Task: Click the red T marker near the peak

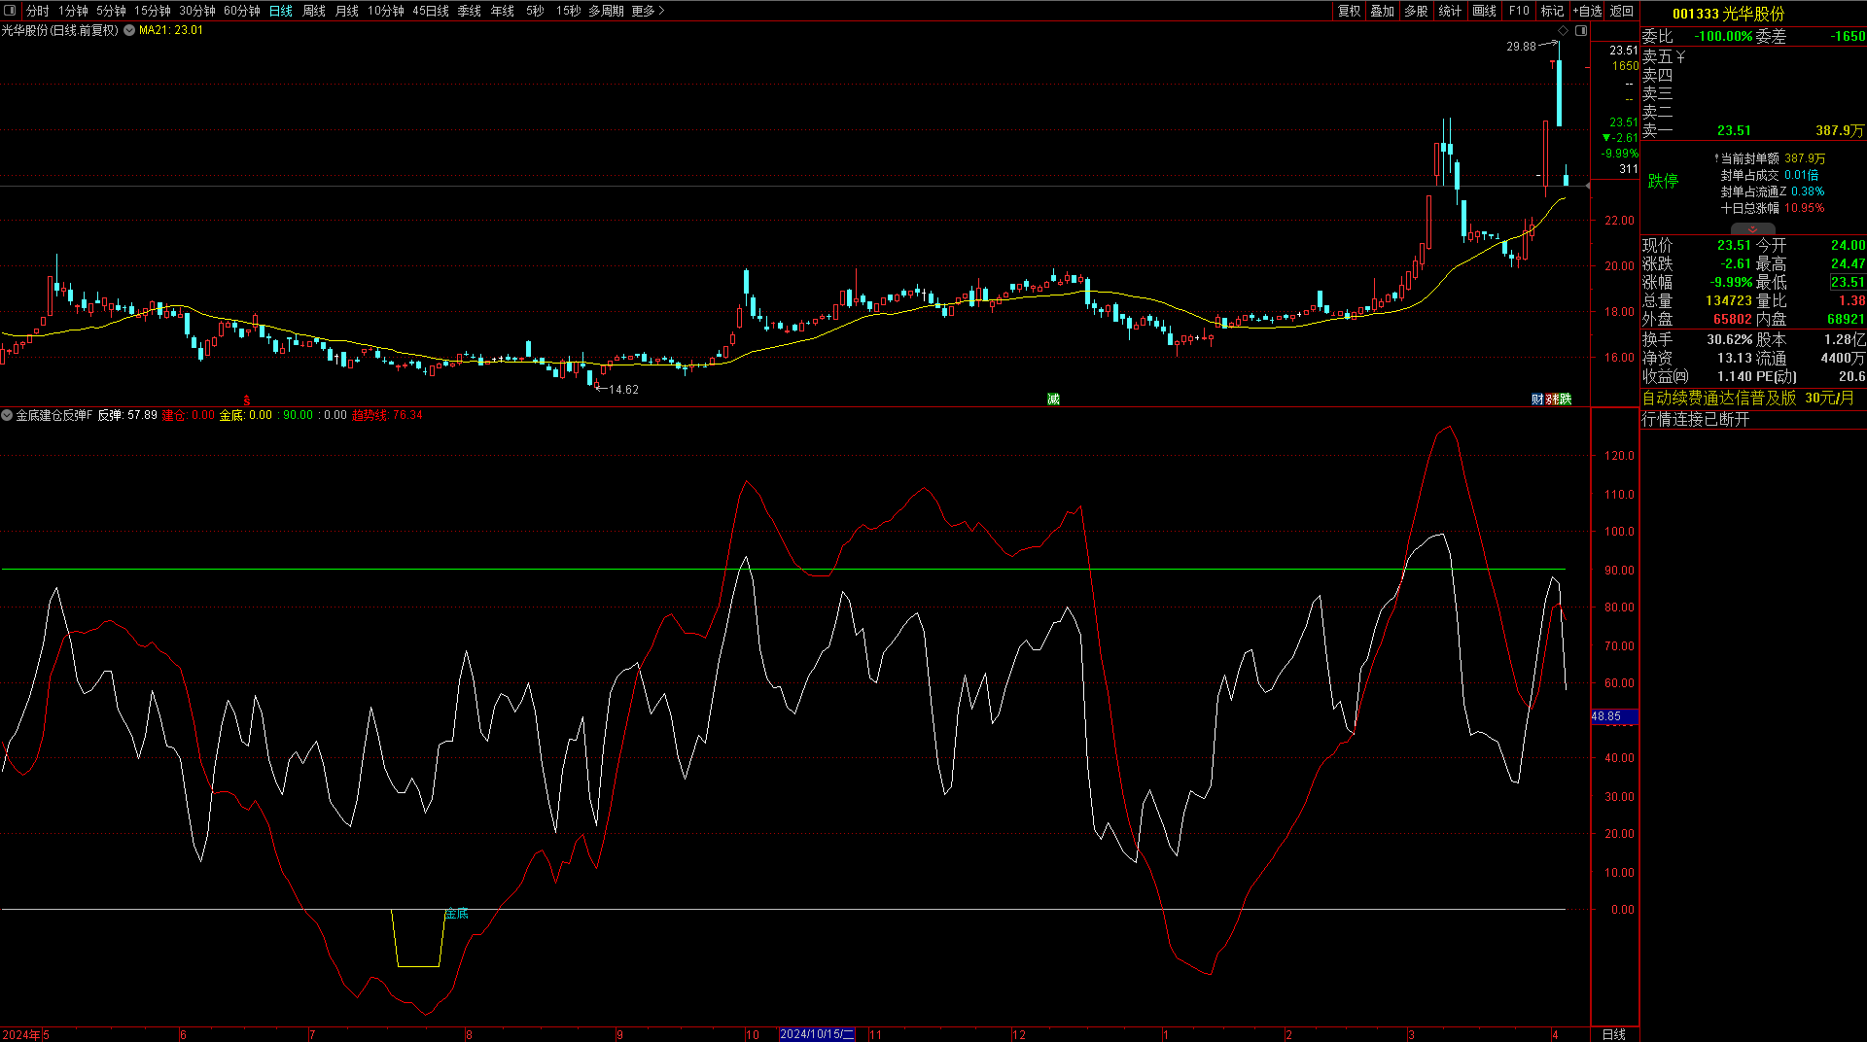Action: click(x=1552, y=65)
